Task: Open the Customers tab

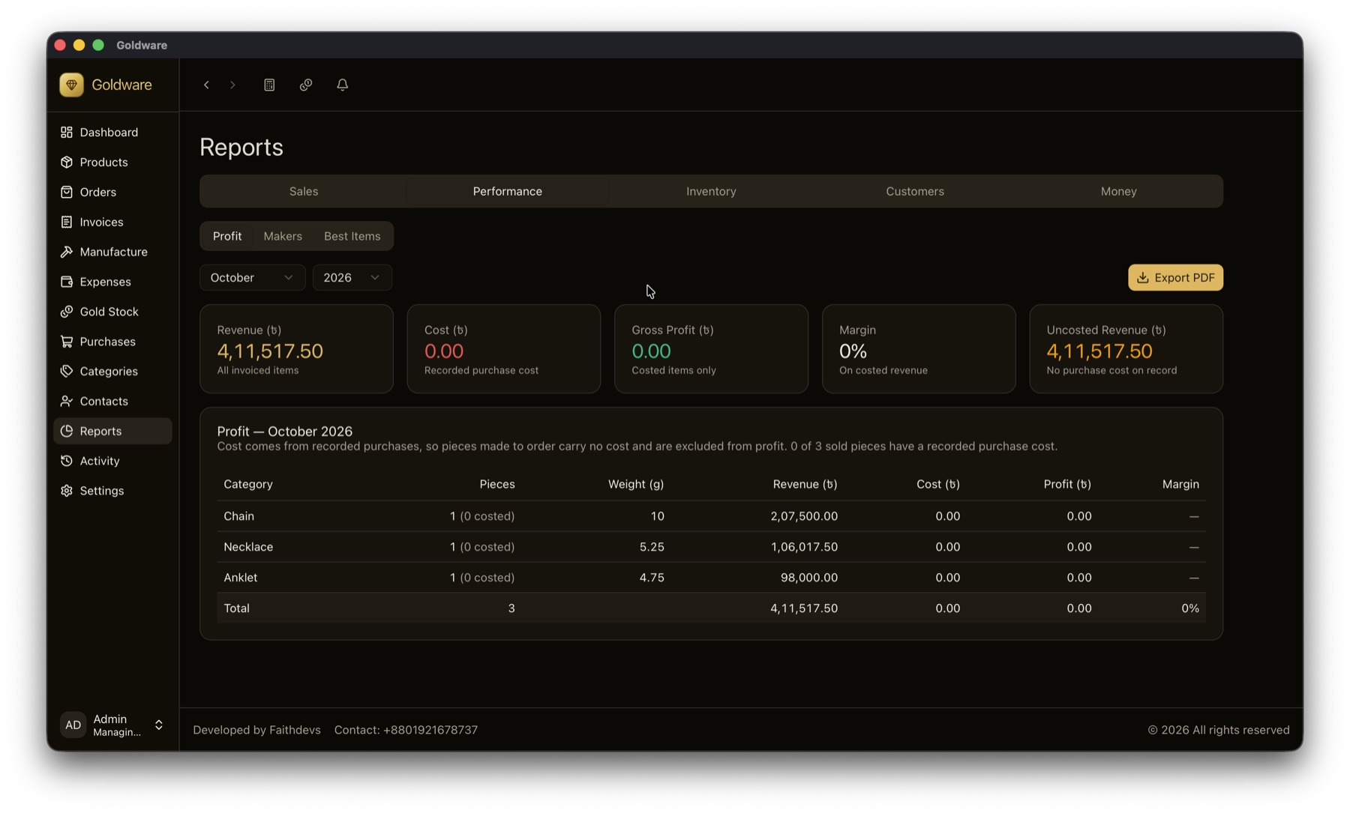Action: pyautogui.click(x=915, y=191)
